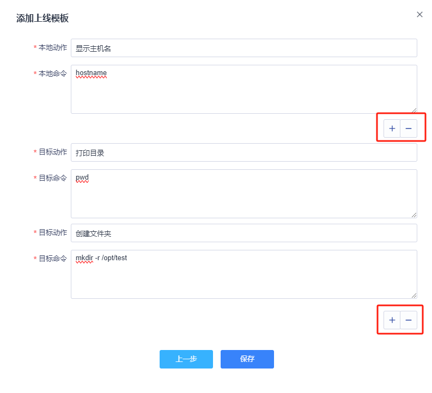Add a target action below the mkdir command
The width and height of the screenshot is (432, 393).
click(x=392, y=320)
